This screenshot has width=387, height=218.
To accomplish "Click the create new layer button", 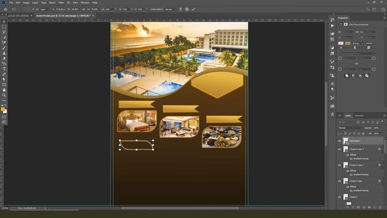I will pos(375,207).
